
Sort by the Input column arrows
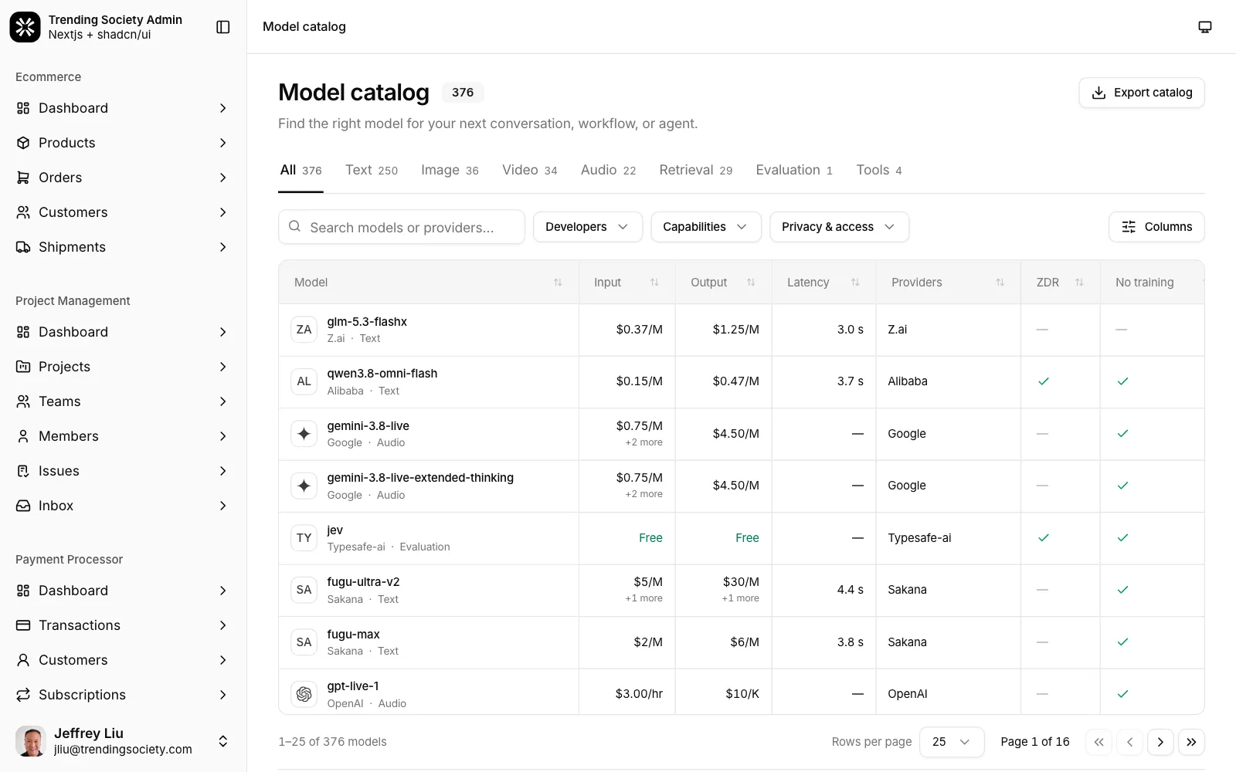tap(654, 283)
